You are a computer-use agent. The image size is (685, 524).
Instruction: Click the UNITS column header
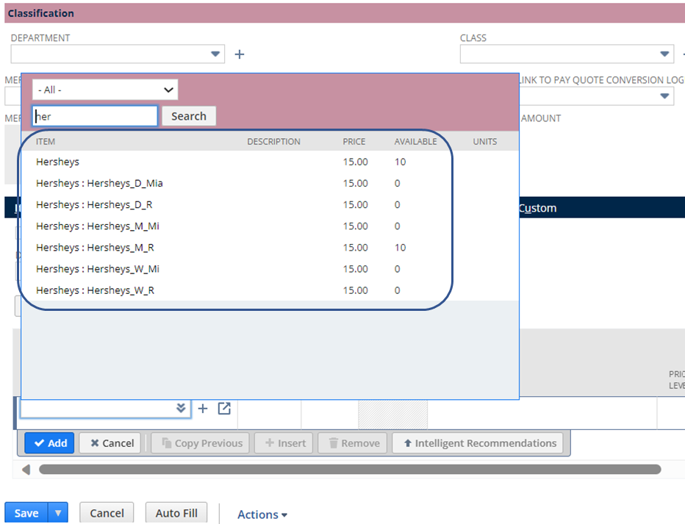click(x=485, y=142)
